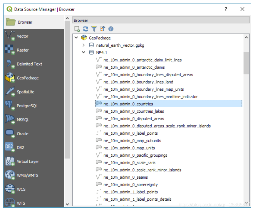Image resolution: width=253 pixels, height=210 pixels.
Task: Click sidebar scrollbar down arrow
Action: coord(68,204)
